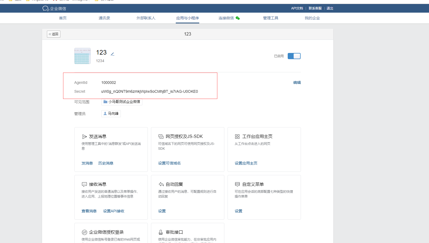Image resolution: width=429 pixels, height=243 pixels.
Task: Click the 企业微信 logo icon
Action: coord(46,9)
